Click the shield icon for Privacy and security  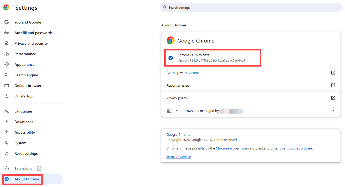click(x=7, y=43)
